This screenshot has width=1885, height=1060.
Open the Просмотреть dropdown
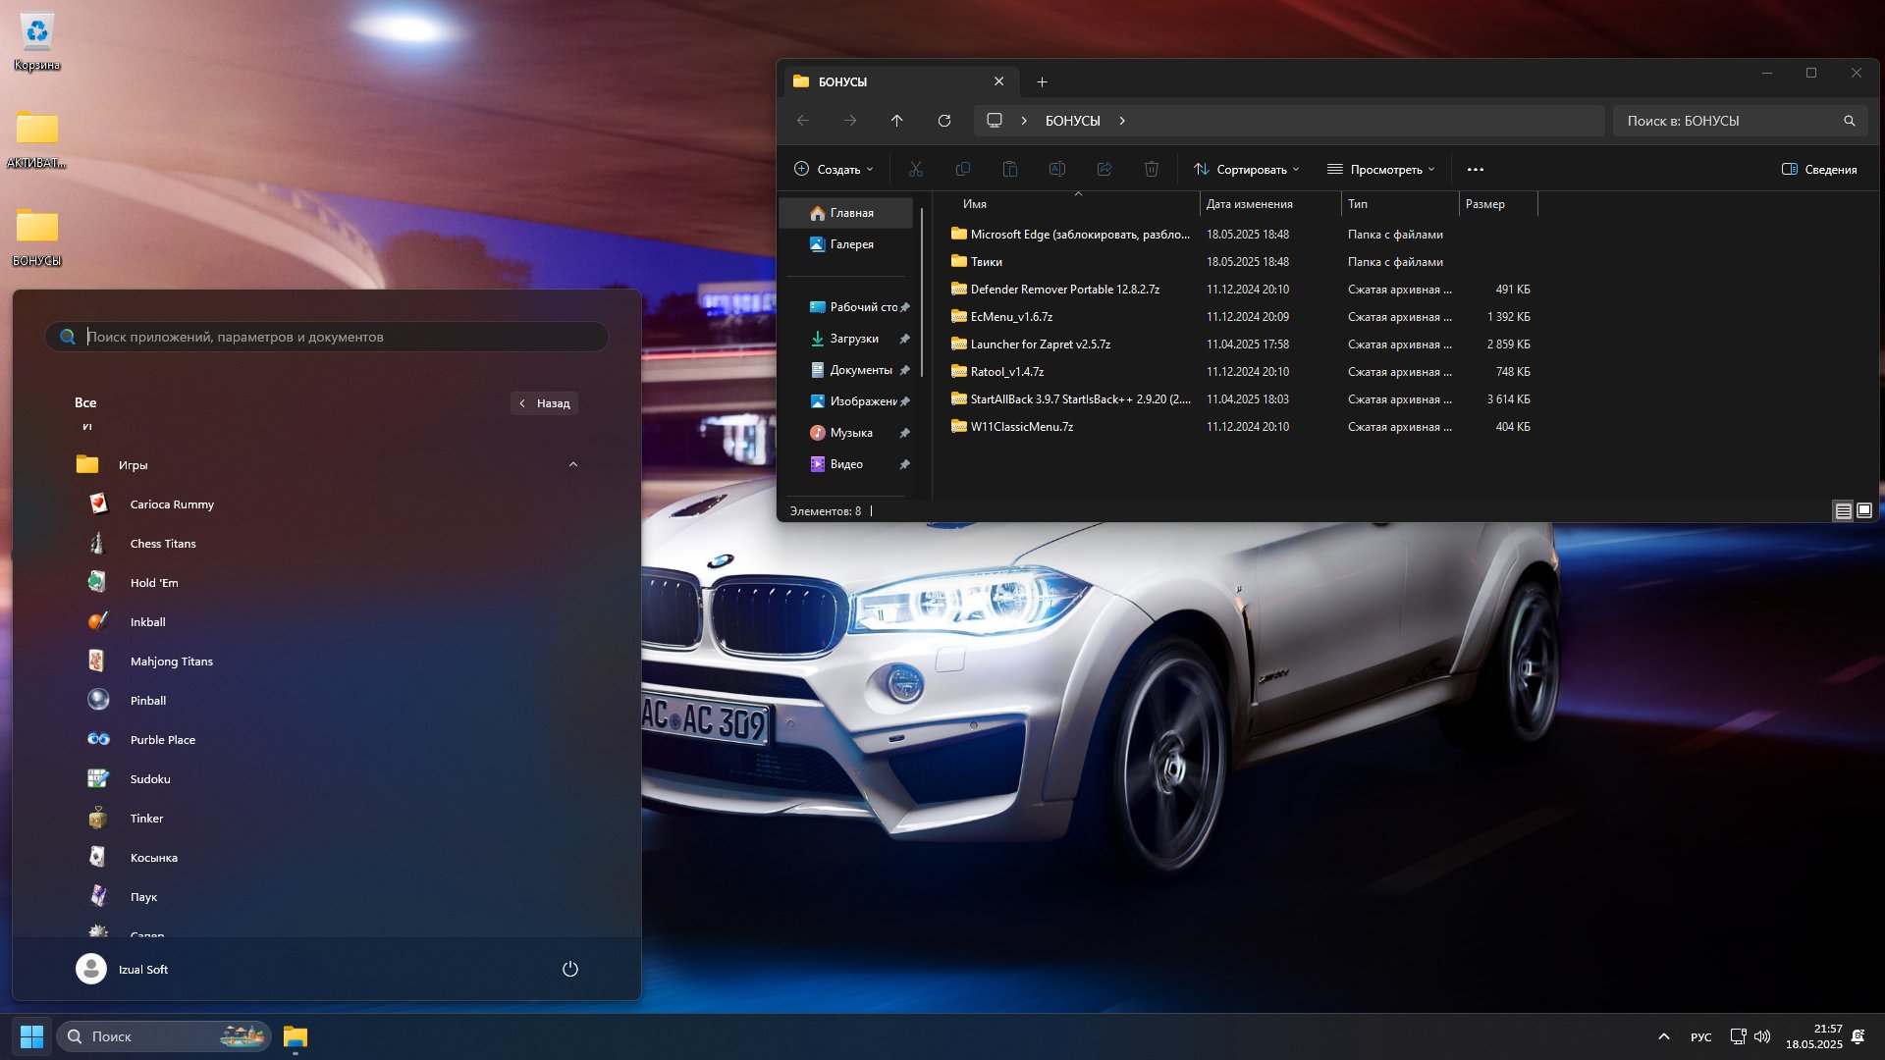point(1381,169)
